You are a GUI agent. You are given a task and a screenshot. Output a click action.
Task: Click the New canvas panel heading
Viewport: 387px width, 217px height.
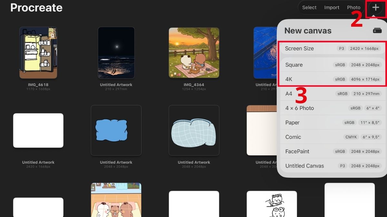coord(308,31)
